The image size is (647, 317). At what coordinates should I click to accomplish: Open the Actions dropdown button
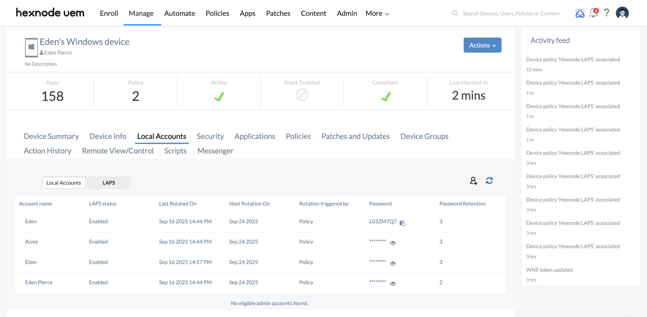click(x=482, y=45)
